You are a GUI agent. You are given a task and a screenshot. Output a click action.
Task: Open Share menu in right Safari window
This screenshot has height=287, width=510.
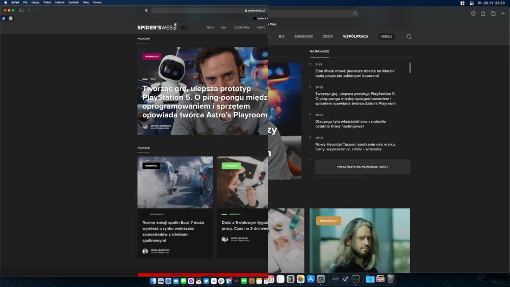pyautogui.click(x=483, y=13)
